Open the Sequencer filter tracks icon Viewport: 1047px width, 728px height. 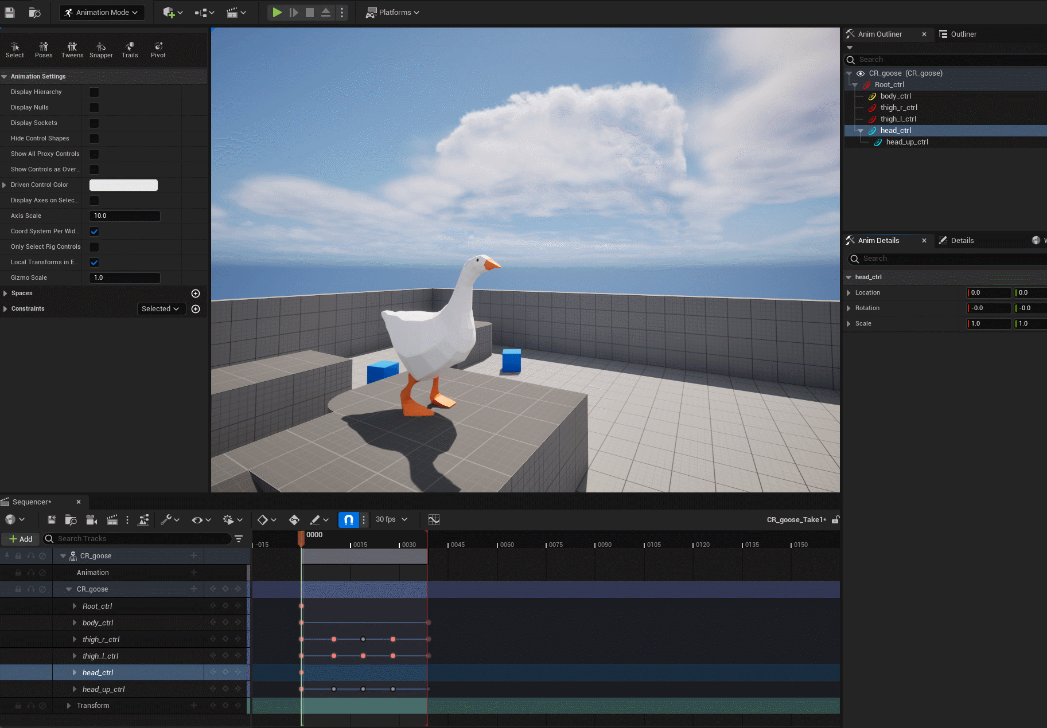pyautogui.click(x=239, y=539)
